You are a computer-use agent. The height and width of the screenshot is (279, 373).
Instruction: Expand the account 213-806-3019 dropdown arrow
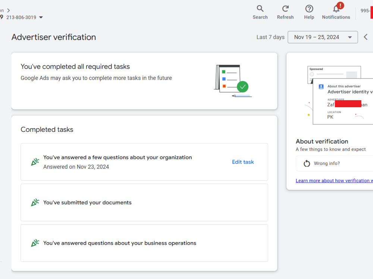tap(41, 18)
